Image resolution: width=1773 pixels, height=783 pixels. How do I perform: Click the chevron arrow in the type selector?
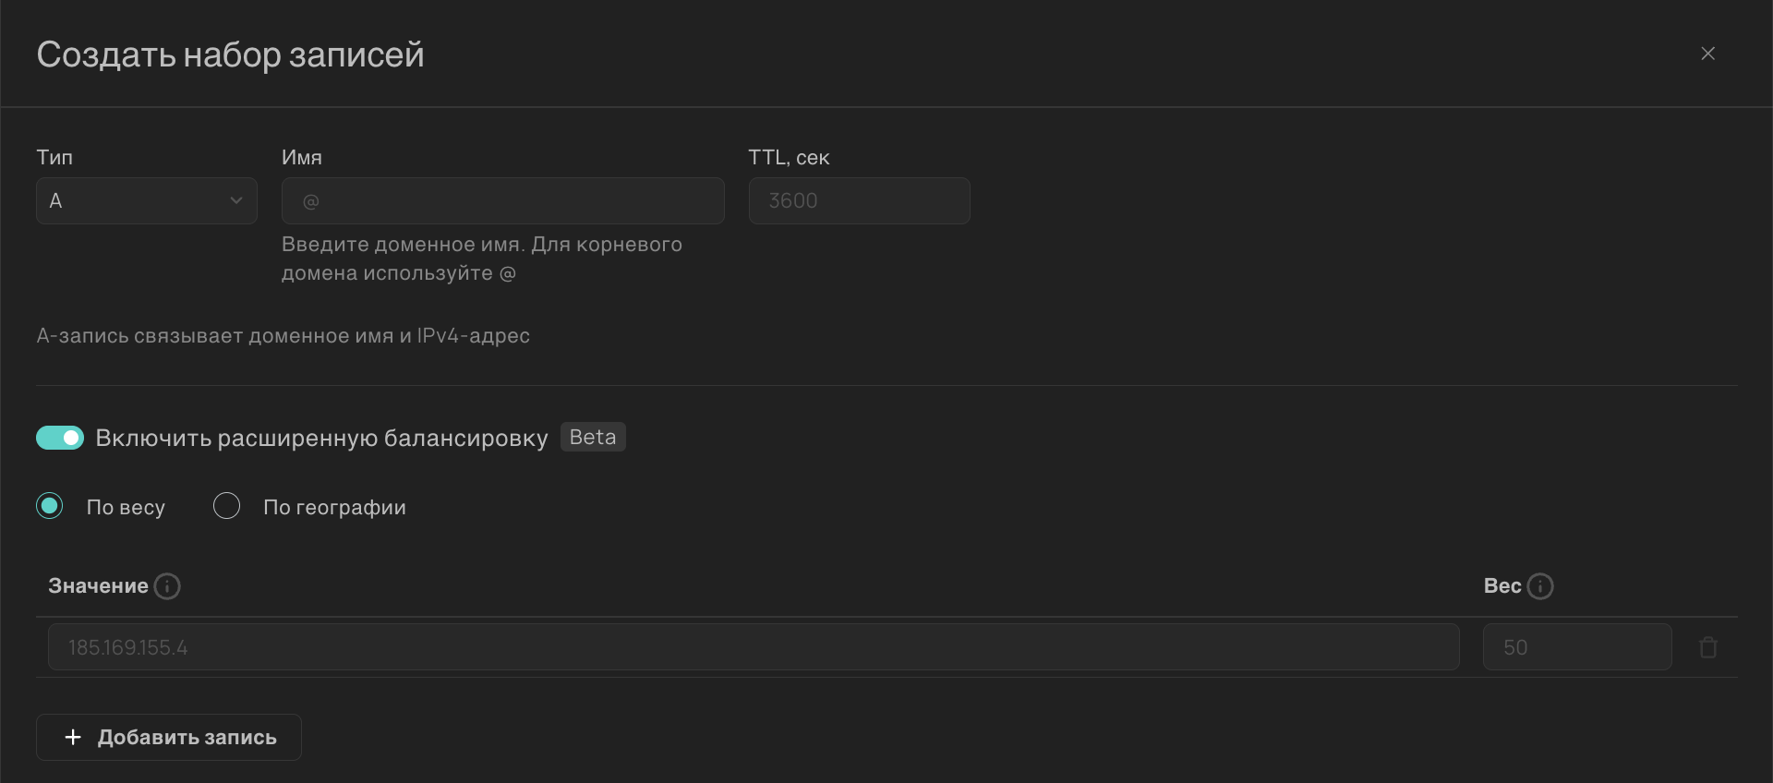(236, 200)
